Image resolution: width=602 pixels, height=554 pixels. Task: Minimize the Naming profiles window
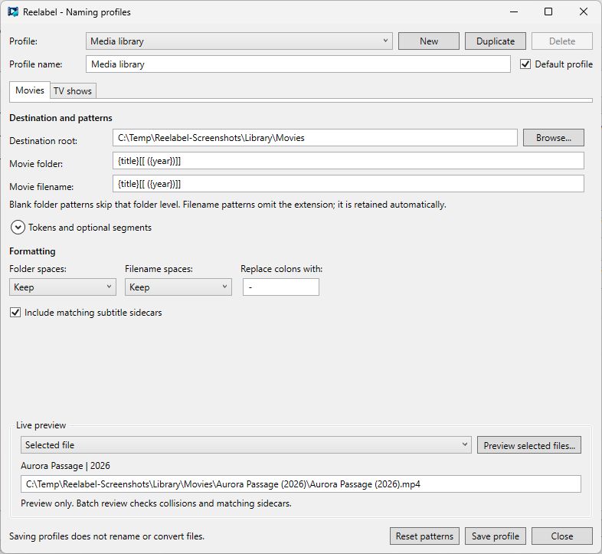pyautogui.click(x=514, y=12)
